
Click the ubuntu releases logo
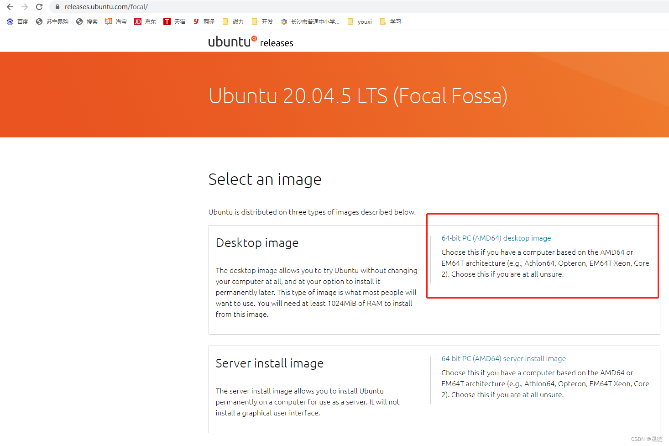[x=251, y=42]
